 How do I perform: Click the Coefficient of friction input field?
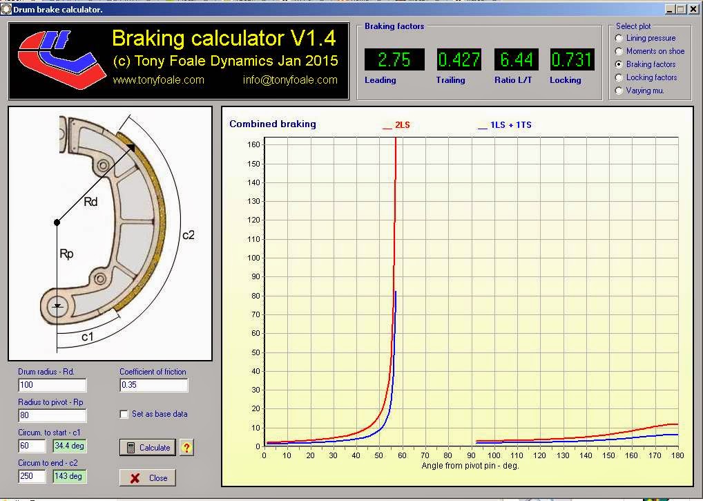[x=154, y=385]
